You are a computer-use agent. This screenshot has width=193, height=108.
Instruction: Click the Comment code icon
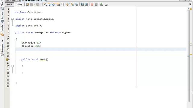(x=102, y=4)
